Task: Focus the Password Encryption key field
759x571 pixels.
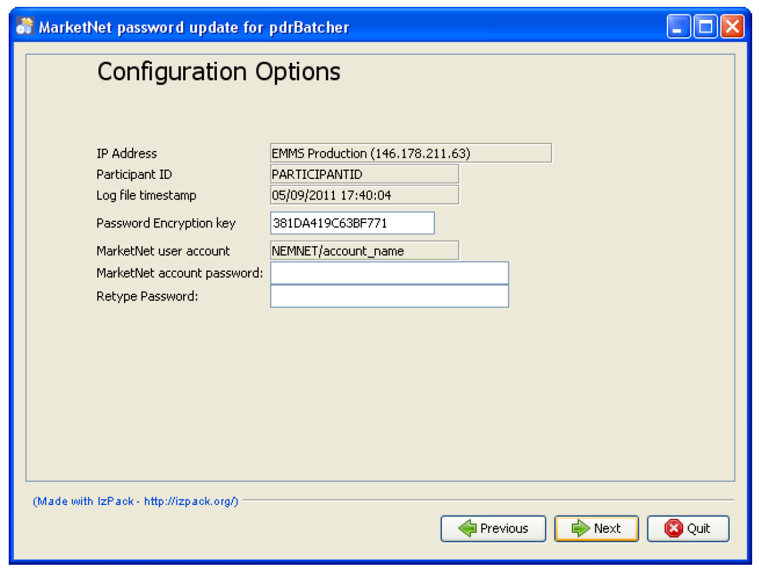Action: [352, 223]
